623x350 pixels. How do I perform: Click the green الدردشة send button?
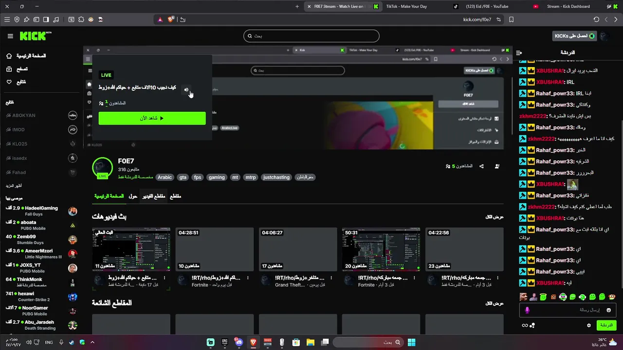[x=606, y=325]
